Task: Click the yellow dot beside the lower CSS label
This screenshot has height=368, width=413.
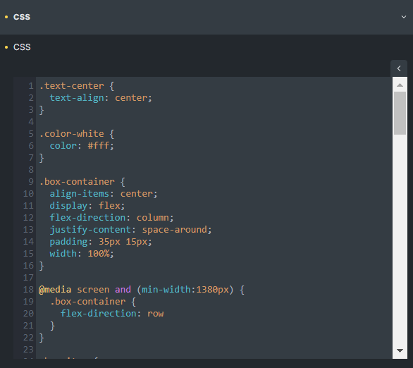Action: coord(6,47)
